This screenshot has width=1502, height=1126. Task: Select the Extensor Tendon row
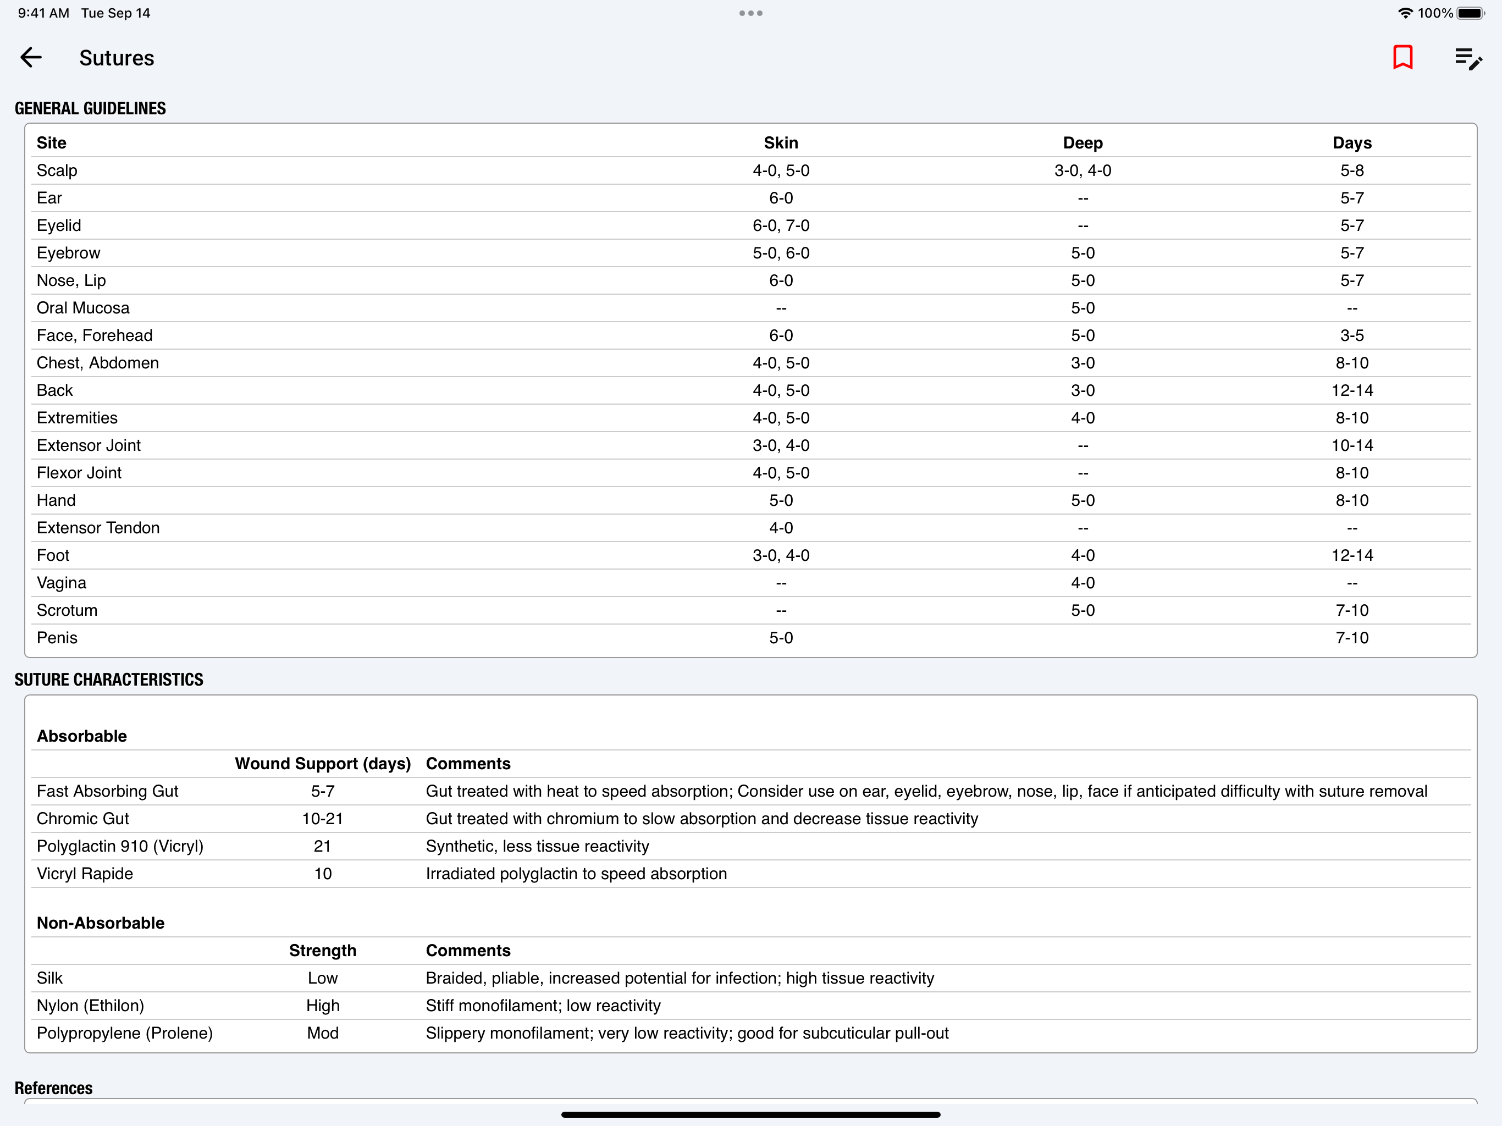98,528
